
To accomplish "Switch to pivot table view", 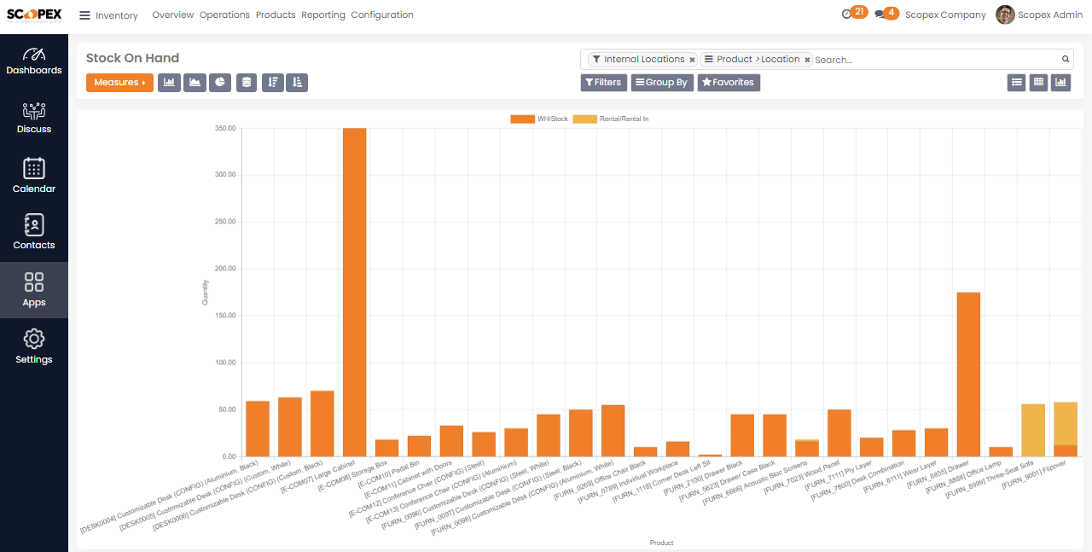I will pyautogui.click(x=1038, y=83).
